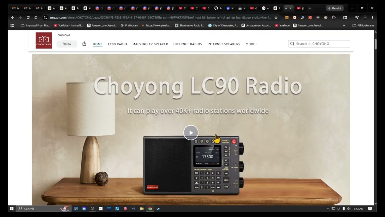
Task: Bookmark this page with the star icon
Action: point(276,17)
